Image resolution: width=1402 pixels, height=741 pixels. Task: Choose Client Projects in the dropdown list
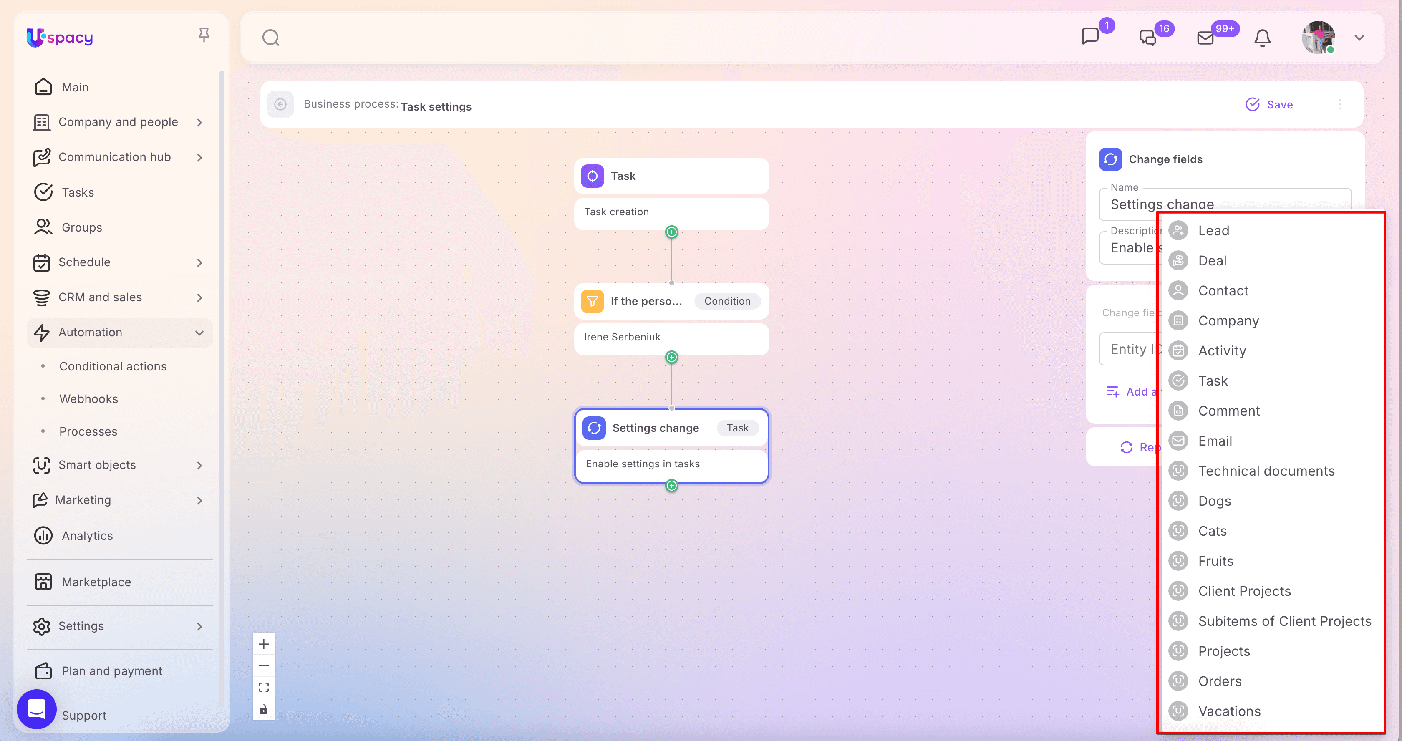click(x=1244, y=591)
